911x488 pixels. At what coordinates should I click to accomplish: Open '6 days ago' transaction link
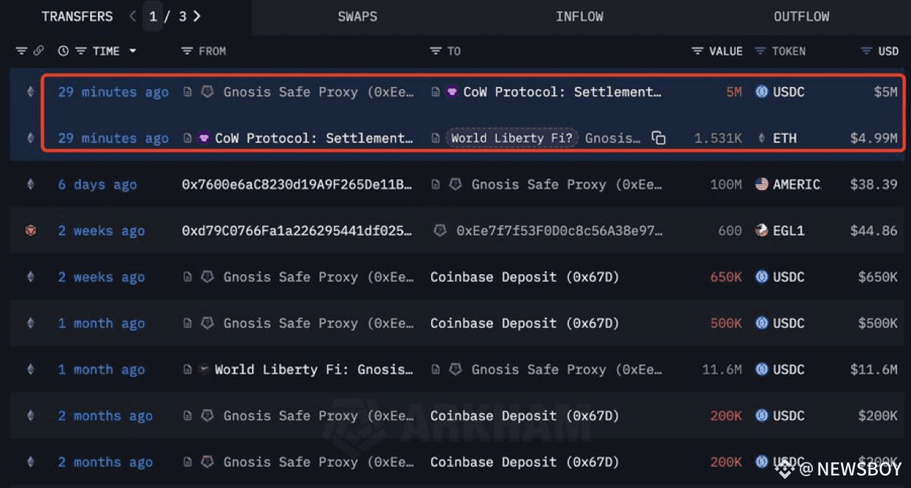click(97, 184)
